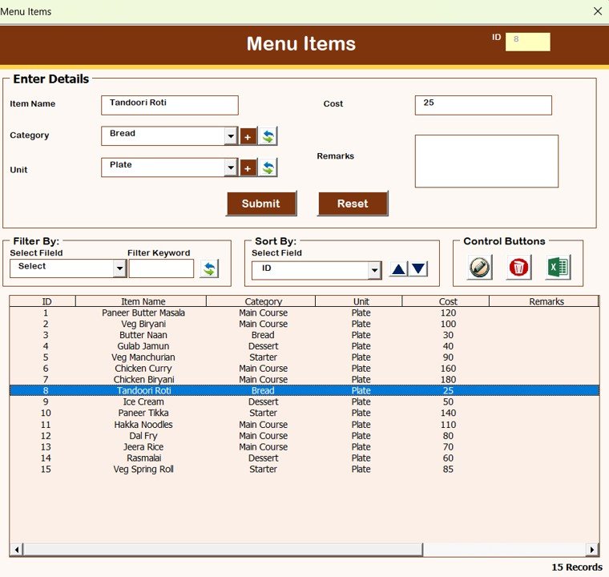Refresh the Category dropdown list
The width and height of the screenshot is (609, 577).
pyautogui.click(x=268, y=136)
